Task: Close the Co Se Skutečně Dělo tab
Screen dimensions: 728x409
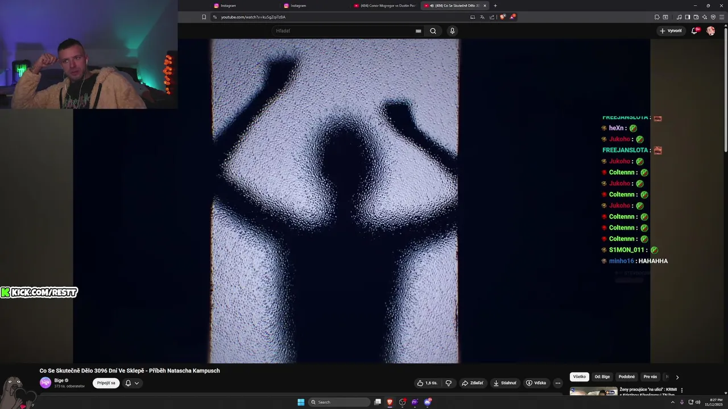Action: coord(485,6)
